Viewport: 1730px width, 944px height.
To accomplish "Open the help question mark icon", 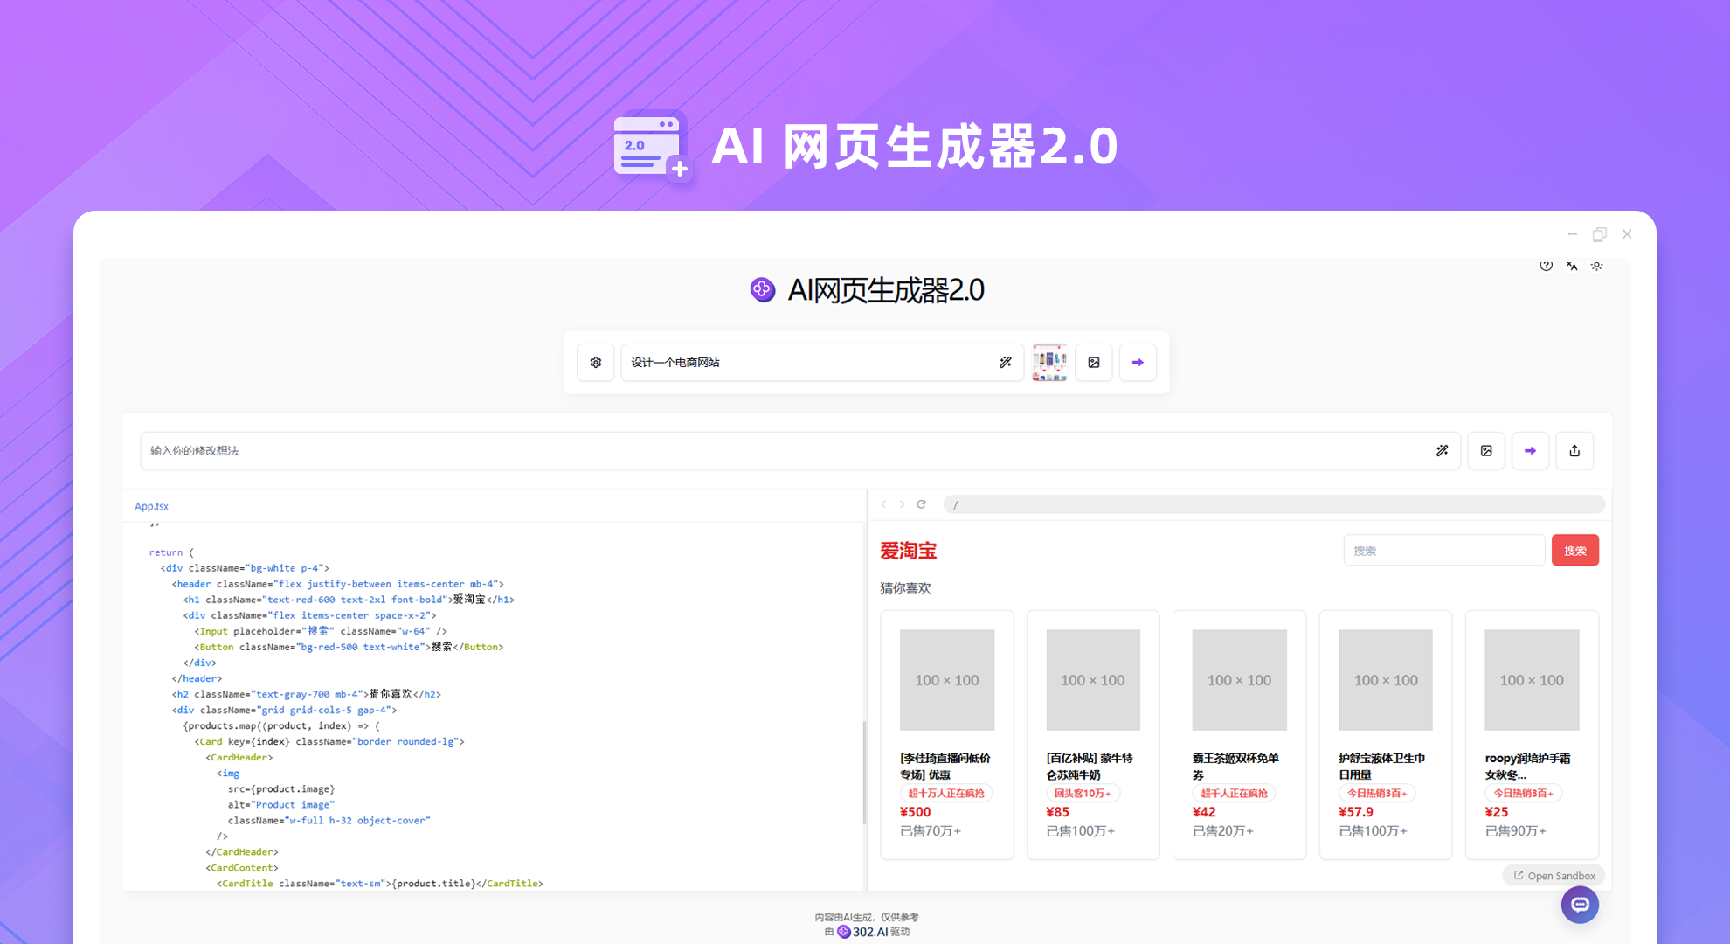I will (1546, 266).
